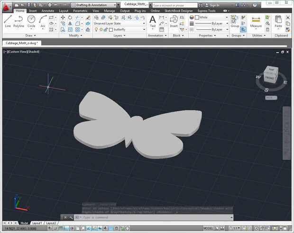
Task: Click the command line customization wrench
Action: (71, 217)
